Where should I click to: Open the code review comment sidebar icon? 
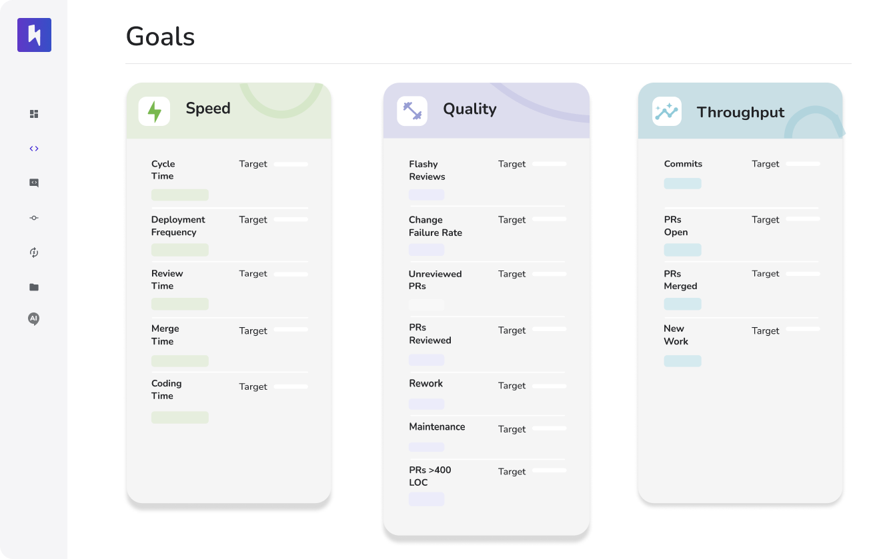(x=34, y=183)
